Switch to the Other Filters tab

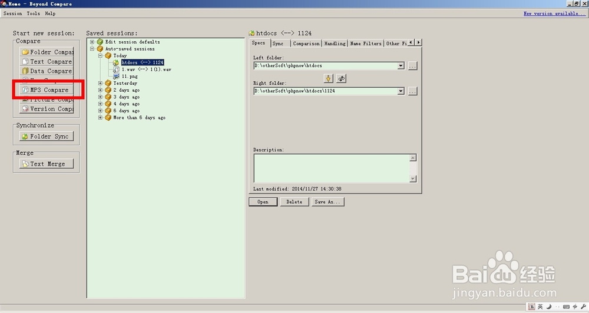click(396, 44)
